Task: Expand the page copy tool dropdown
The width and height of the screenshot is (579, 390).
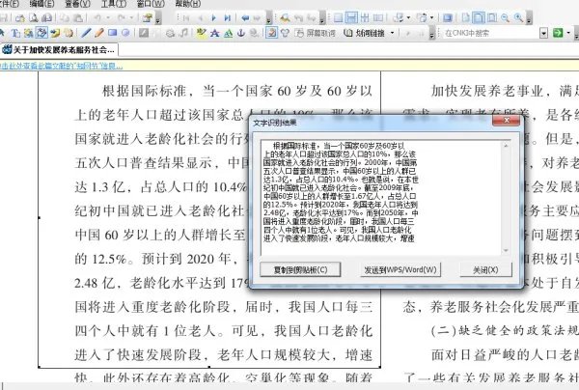Action: click(431, 17)
